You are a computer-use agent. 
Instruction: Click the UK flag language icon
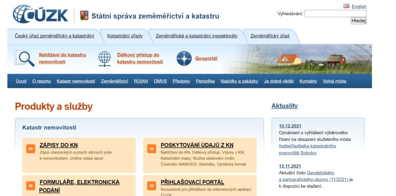click(346, 6)
